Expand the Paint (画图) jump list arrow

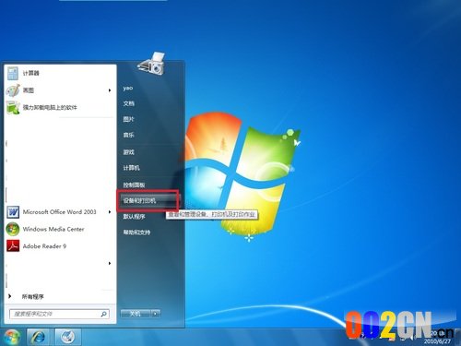click(110, 90)
